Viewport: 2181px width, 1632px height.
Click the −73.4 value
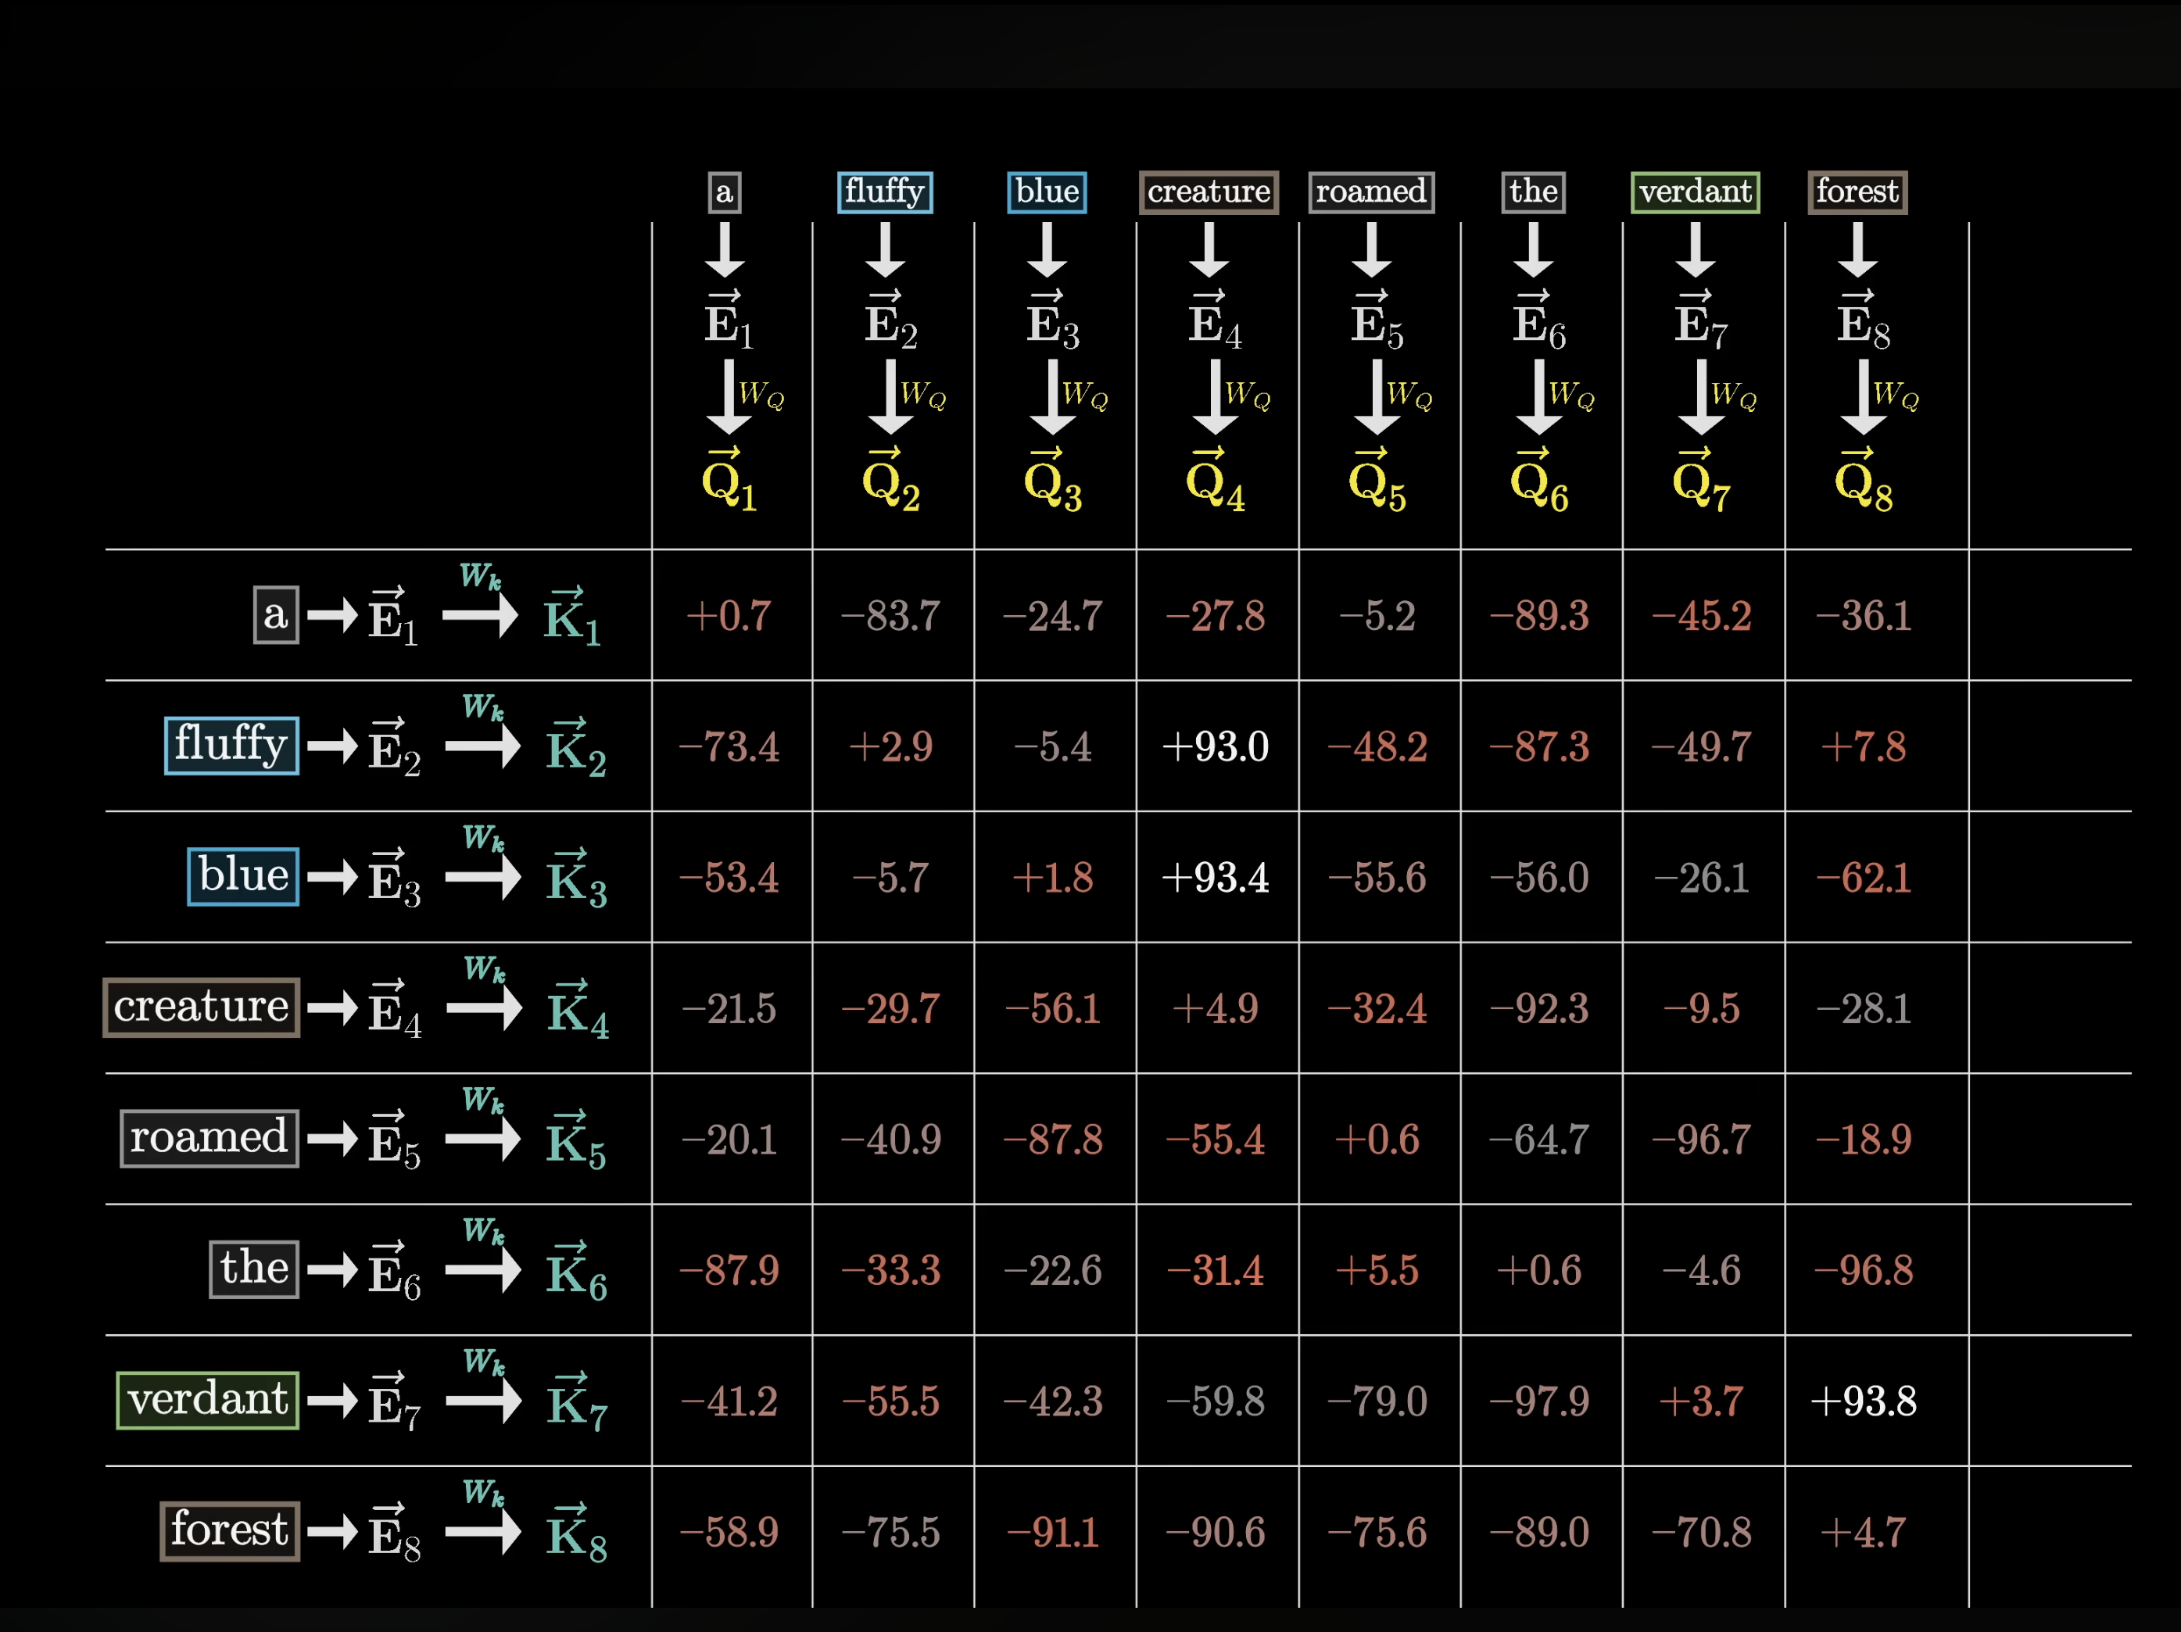729,746
